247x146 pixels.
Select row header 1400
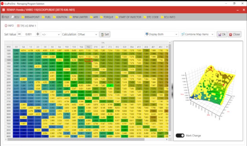(8, 57)
